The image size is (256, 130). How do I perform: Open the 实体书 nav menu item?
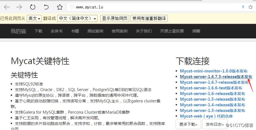56,31
